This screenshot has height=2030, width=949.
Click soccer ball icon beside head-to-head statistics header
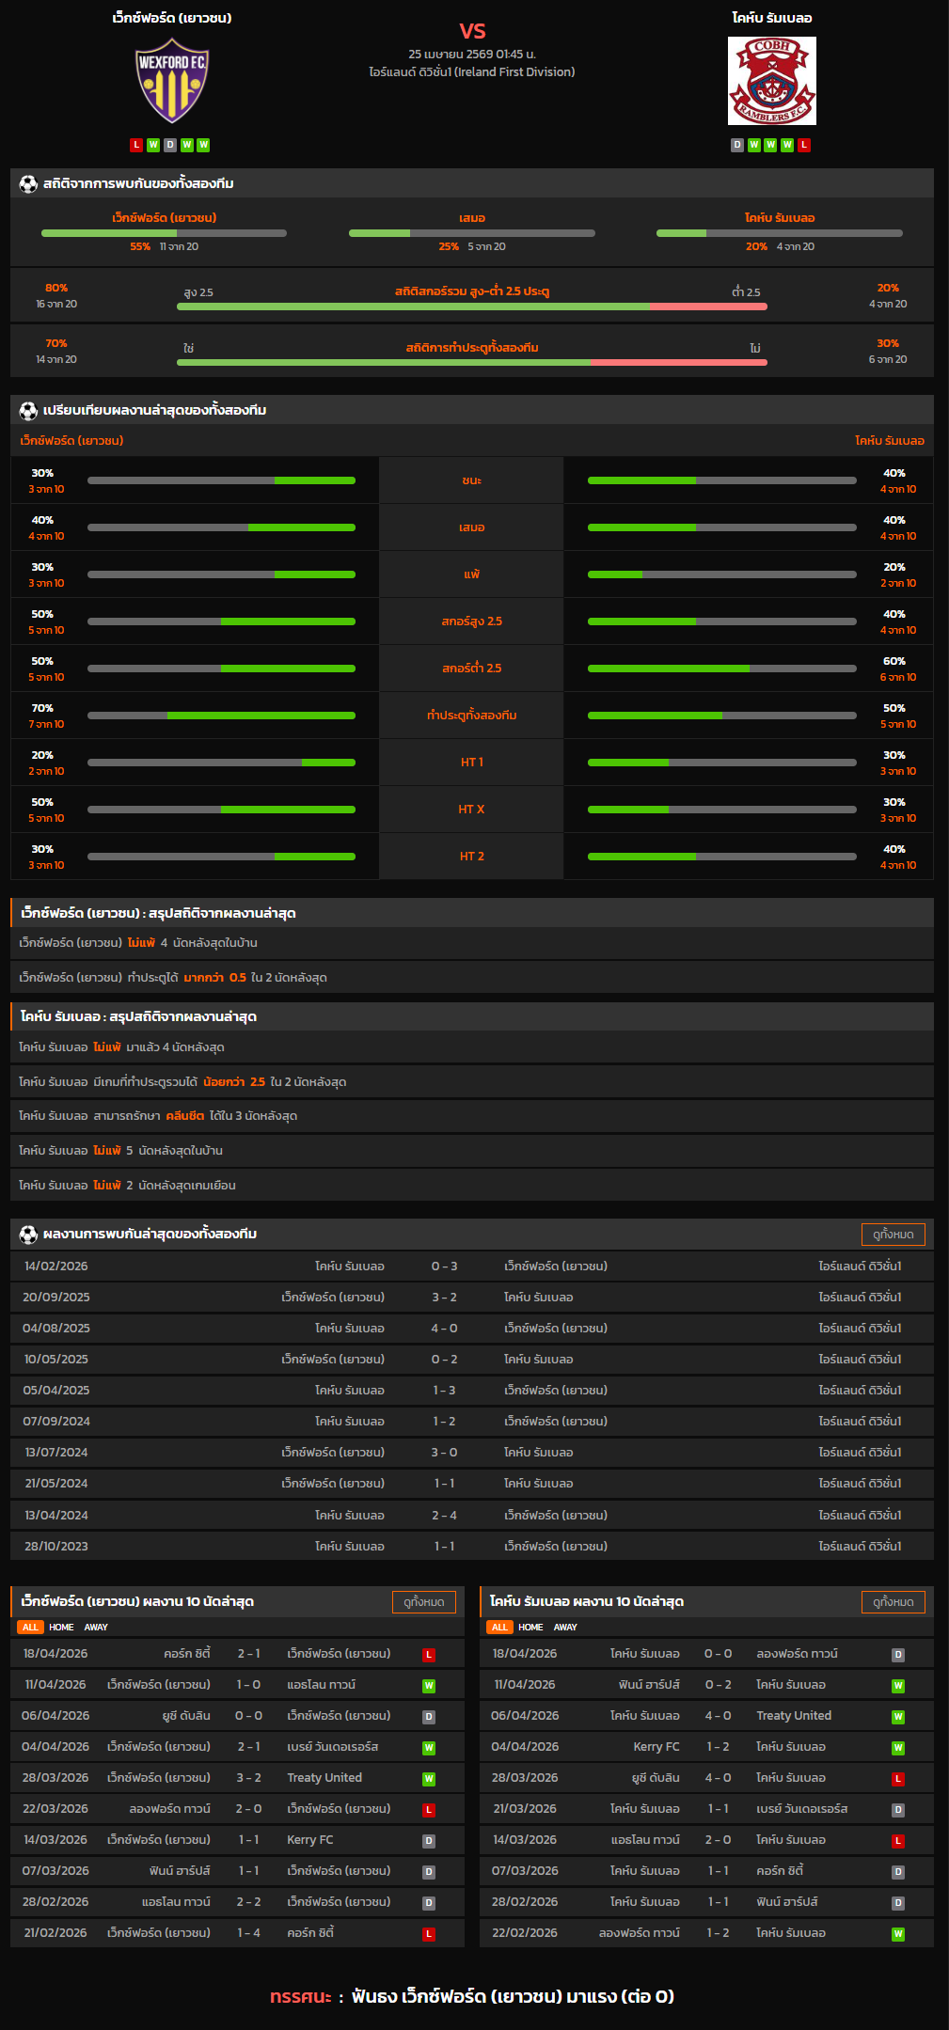point(28,184)
